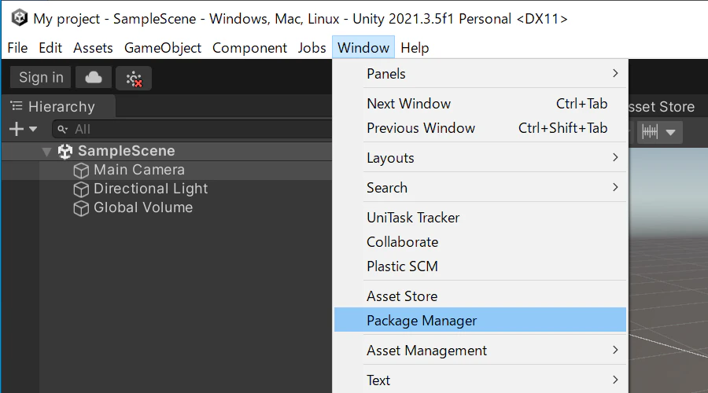Open the GameObject menu
The image size is (708, 393).
click(x=163, y=48)
